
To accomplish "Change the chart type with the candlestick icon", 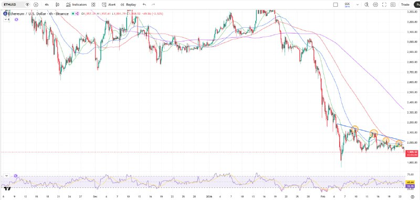I will click(57, 5).
